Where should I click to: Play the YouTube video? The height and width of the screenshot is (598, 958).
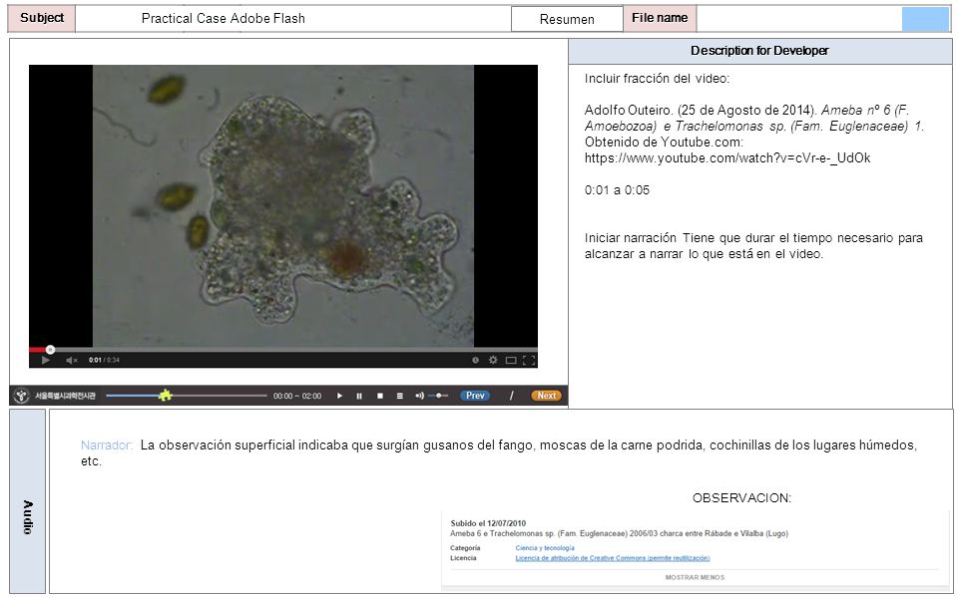pyautogui.click(x=46, y=361)
